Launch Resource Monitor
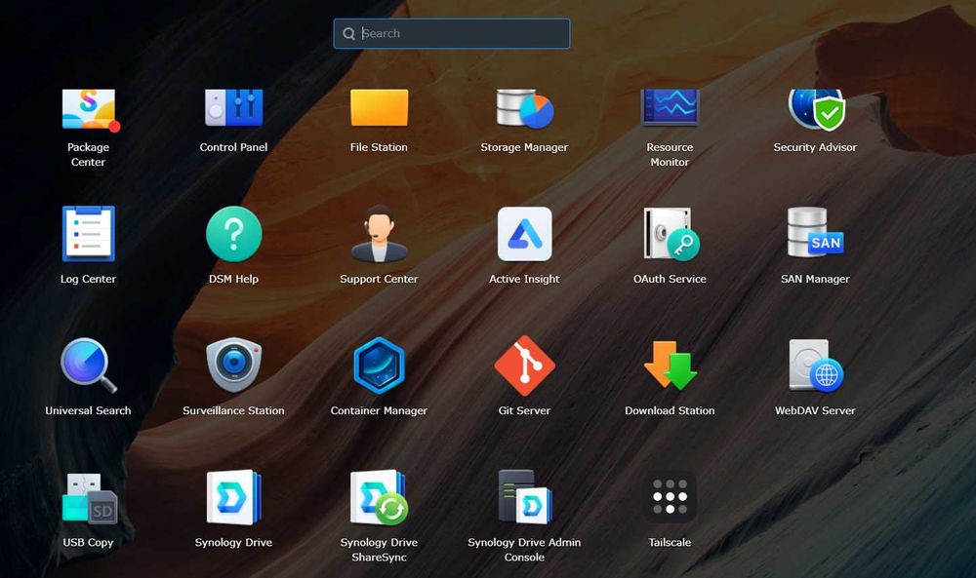This screenshot has width=976, height=578. pos(670,108)
